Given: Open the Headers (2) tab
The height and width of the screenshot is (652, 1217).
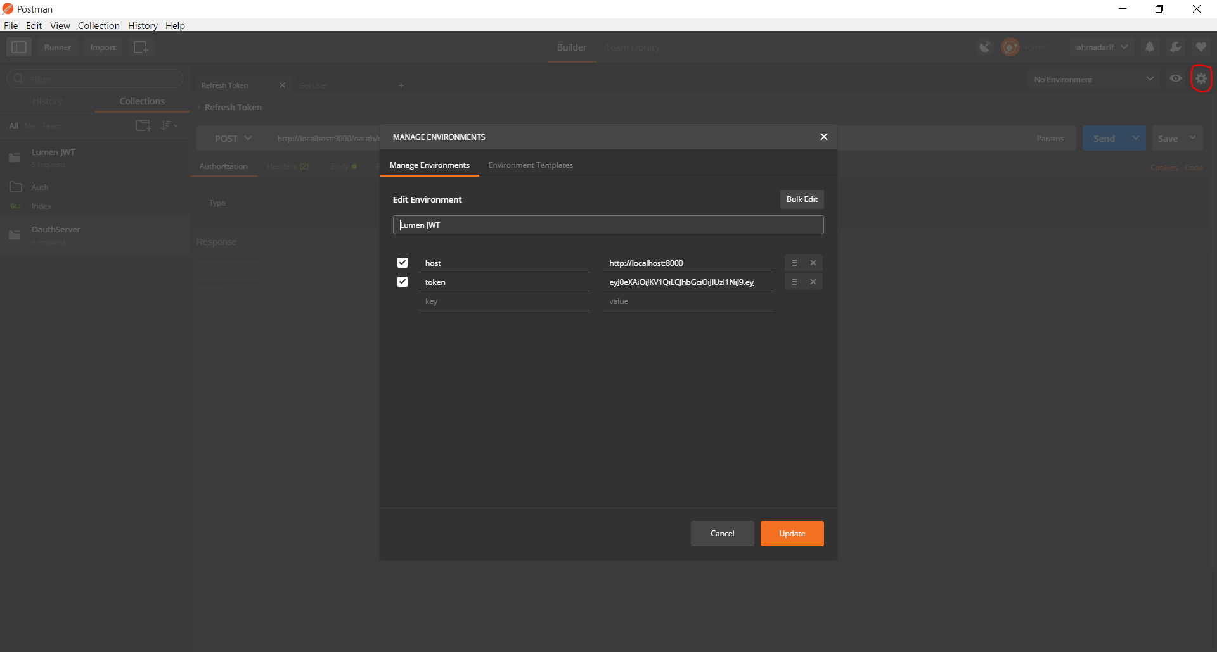Looking at the screenshot, I should tap(288, 166).
